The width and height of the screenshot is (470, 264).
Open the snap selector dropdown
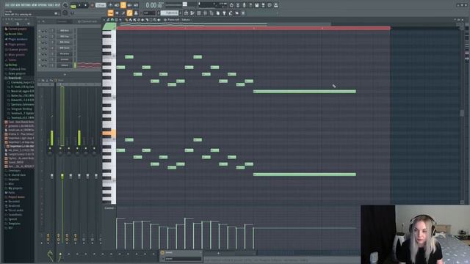pos(148,13)
